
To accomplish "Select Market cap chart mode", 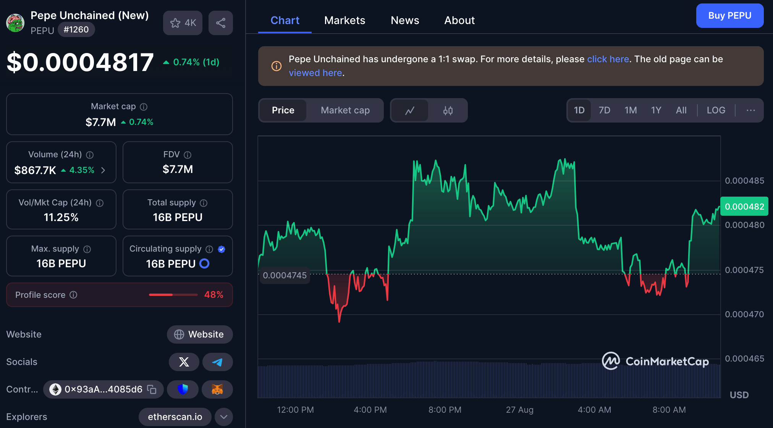I will tap(345, 110).
